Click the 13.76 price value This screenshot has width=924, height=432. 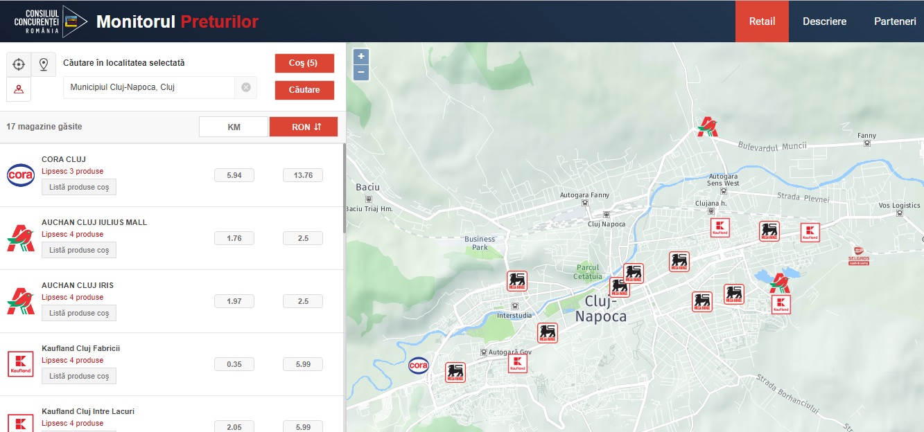(303, 175)
